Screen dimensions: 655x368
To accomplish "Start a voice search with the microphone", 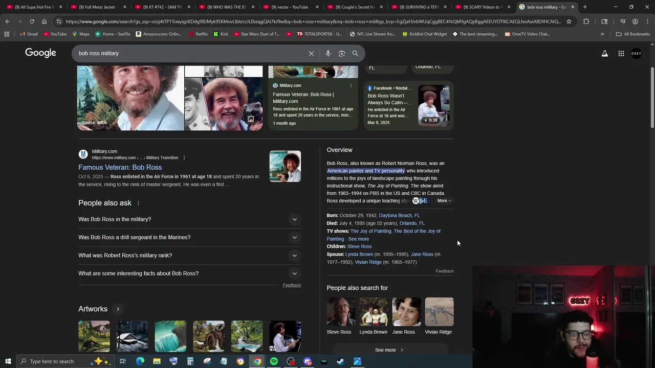I will 328,53.
